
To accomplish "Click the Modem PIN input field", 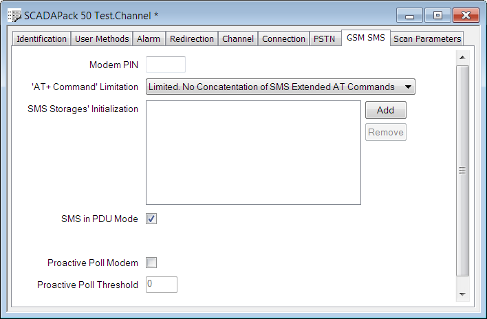I will [x=166, y=65].
